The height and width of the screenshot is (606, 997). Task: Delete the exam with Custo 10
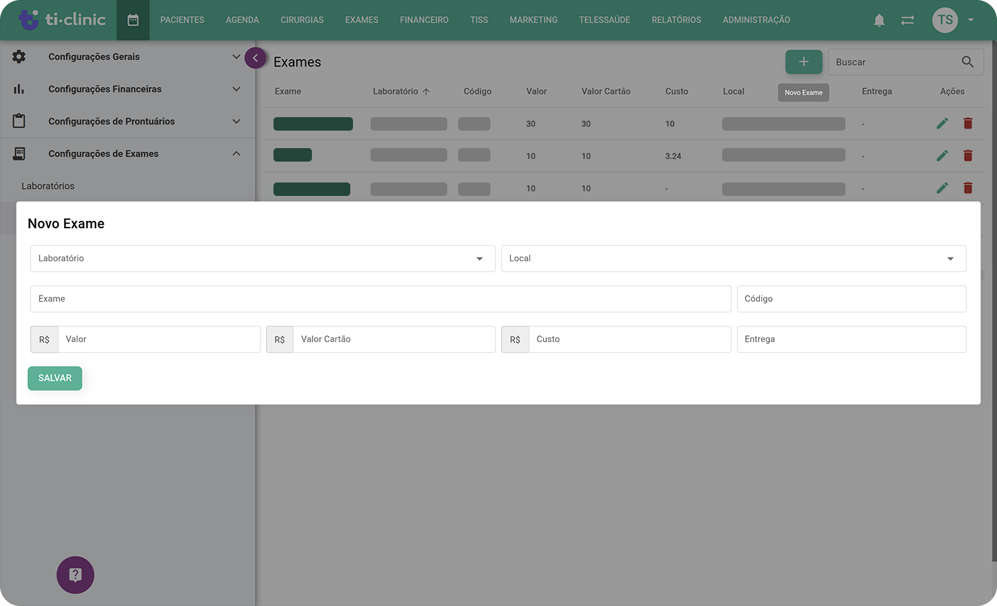tap(968, 123)
